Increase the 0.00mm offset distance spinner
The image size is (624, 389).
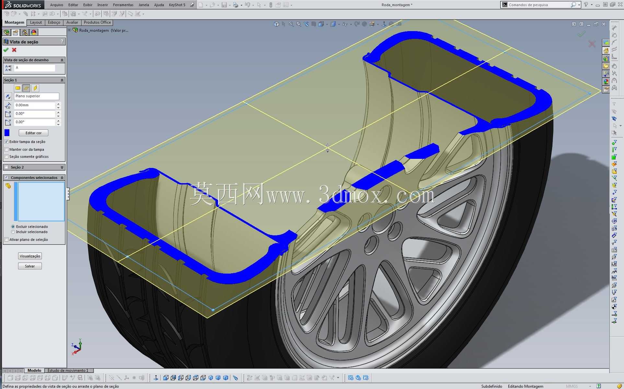[58, 104]
